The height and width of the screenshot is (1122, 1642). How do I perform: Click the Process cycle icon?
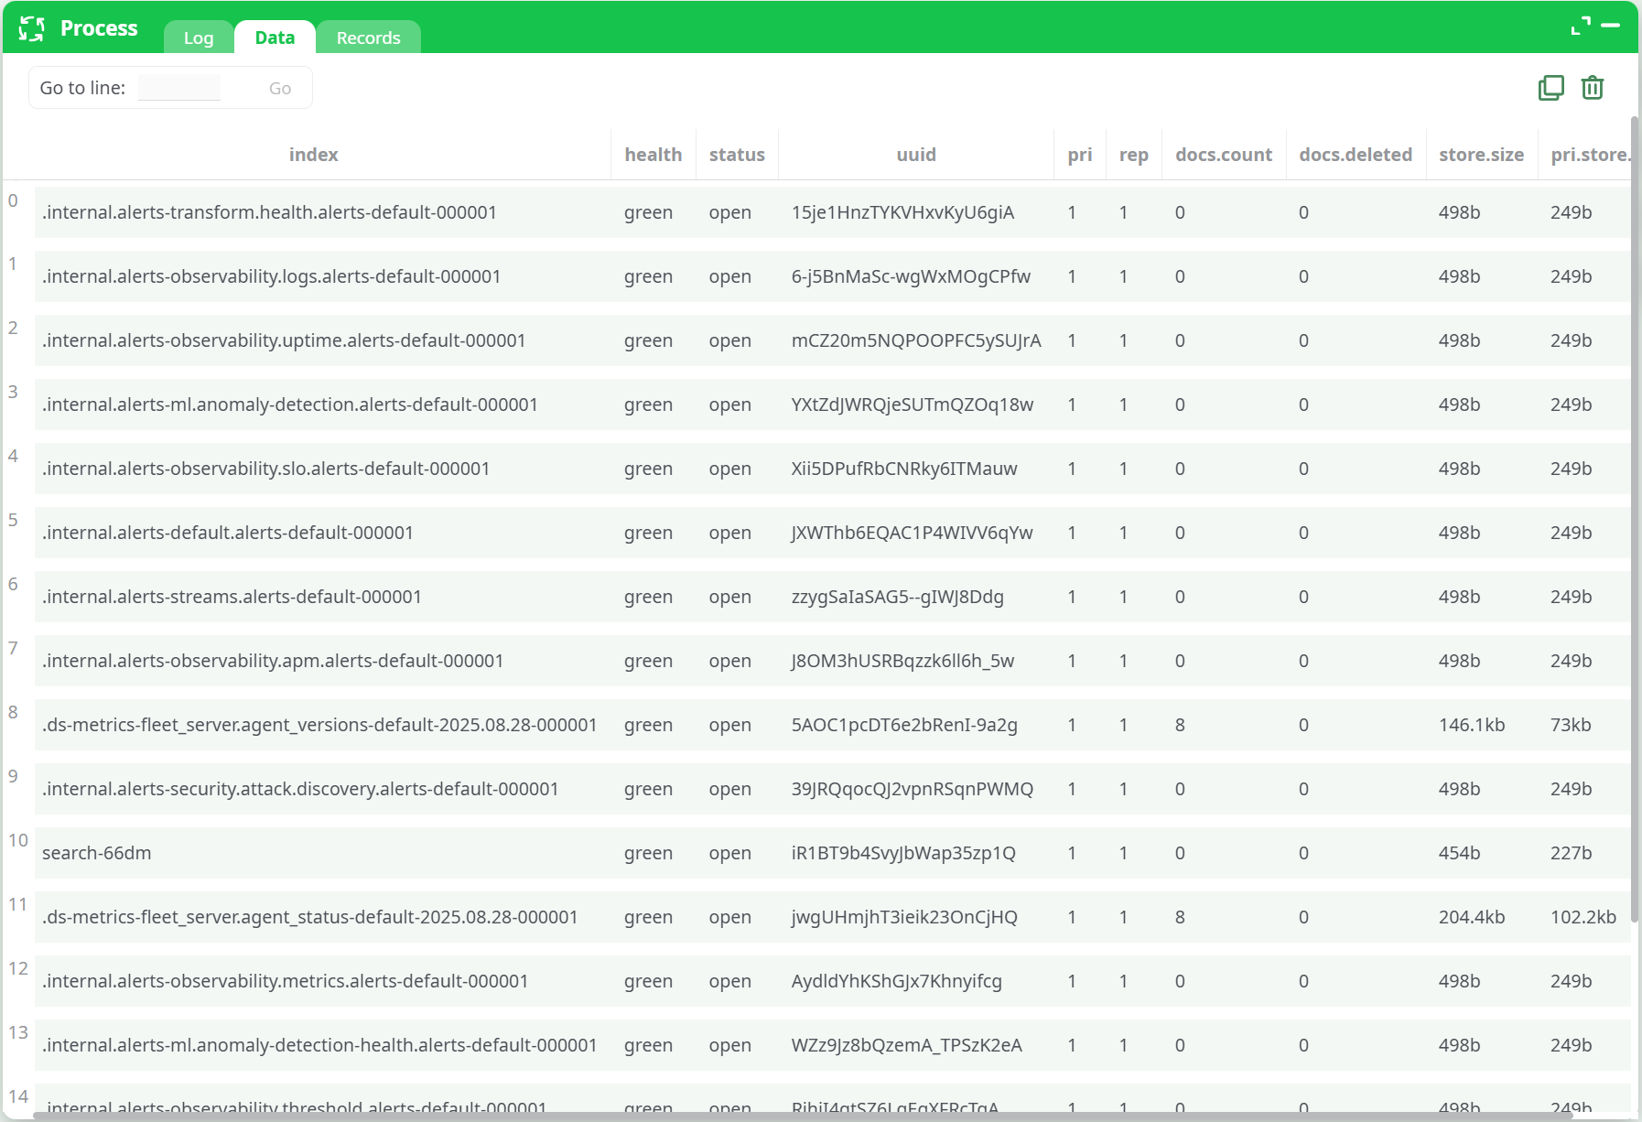click(x=32, y=28)
